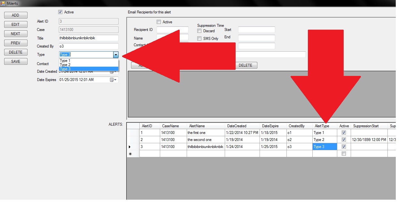Image resolution: width=406 pixels, height=222 pixels.
Task: Collapse the Type combo box dropdown arrow
Action: tap(116, 55)
